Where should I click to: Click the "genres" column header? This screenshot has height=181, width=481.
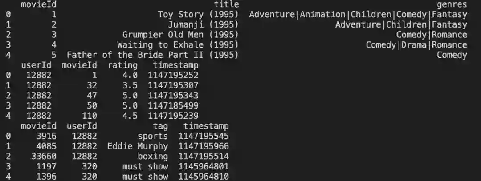[x=452, y=4]
